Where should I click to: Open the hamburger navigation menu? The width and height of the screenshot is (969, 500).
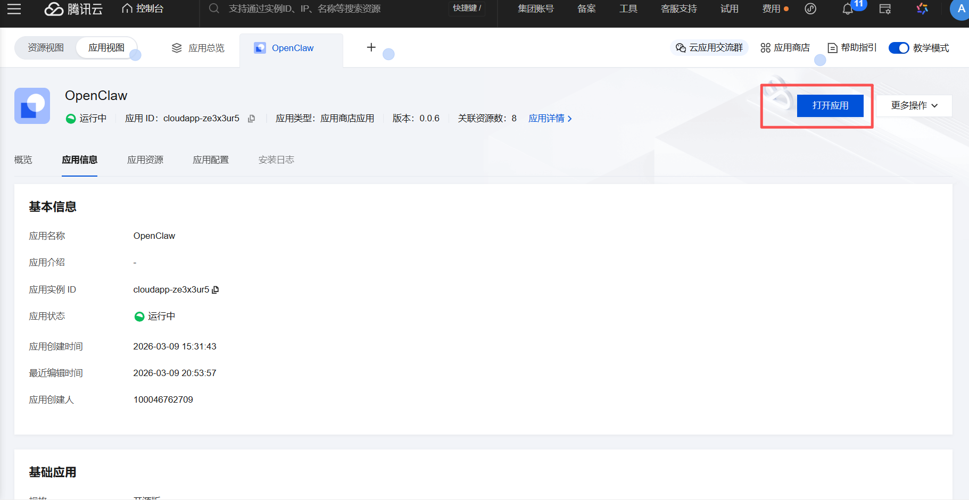click(14, 9)
